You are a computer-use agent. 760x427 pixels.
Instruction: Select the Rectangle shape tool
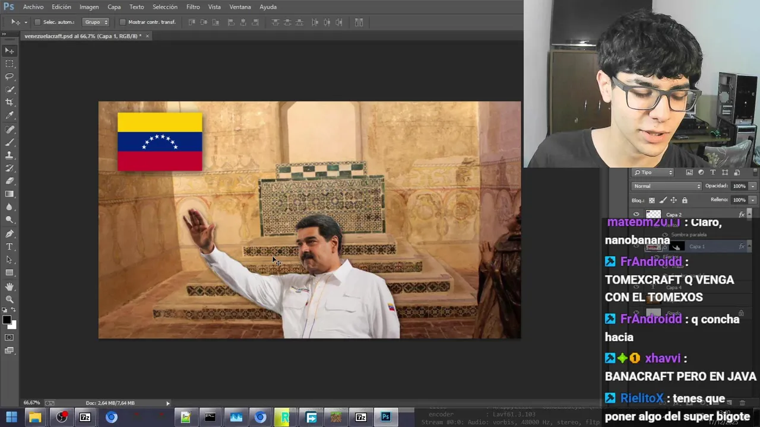(9, 273)
